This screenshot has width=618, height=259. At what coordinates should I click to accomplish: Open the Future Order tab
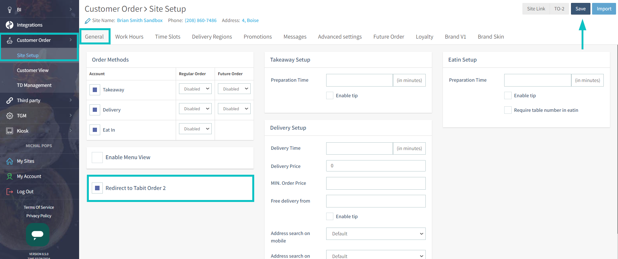389,37
